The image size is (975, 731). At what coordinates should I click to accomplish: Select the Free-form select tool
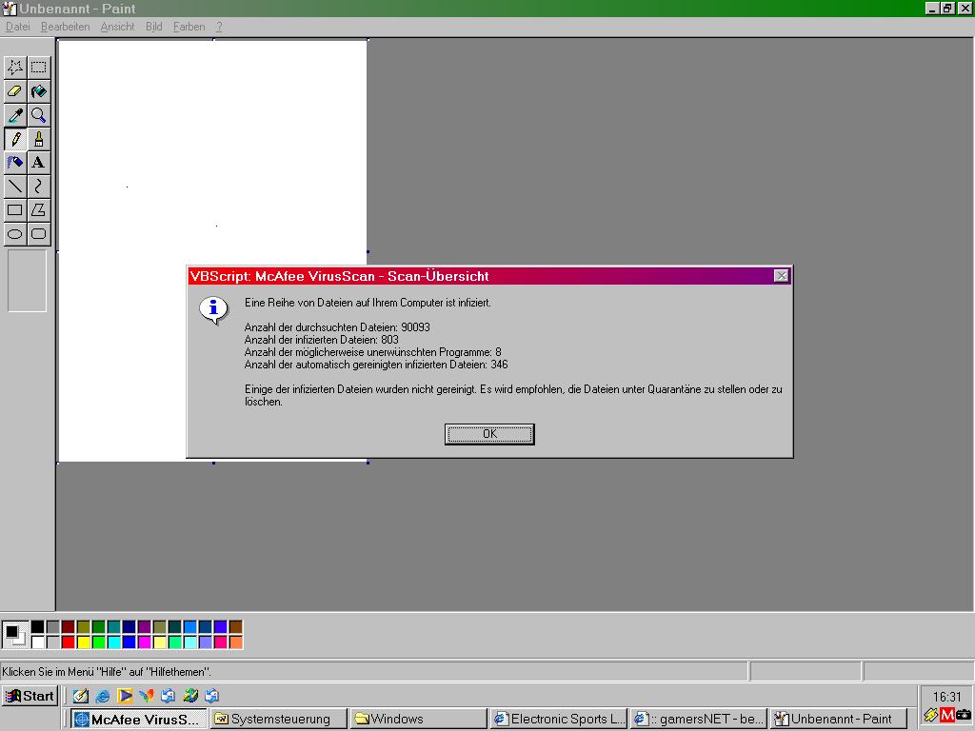pyautogui.click(x=15, y=68)
